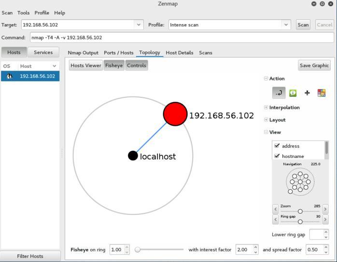Click the Cancel button
The height and width of the screenshot is (262, 337).
324,25
